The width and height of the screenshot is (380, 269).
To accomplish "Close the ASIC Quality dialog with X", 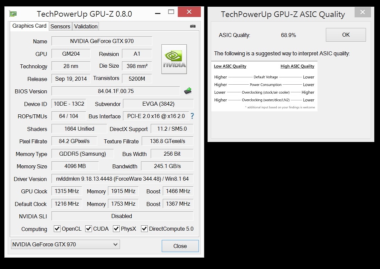I will coord(363,12).
